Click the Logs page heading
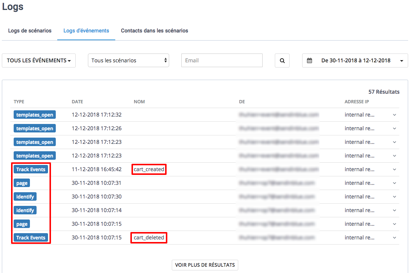The height and width of the screenshot is (273, 410). (x=13, y=6)
